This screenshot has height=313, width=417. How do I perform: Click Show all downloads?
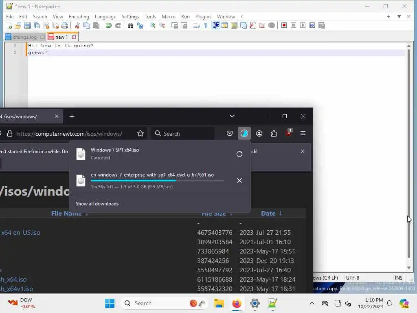tap(97, 204)
